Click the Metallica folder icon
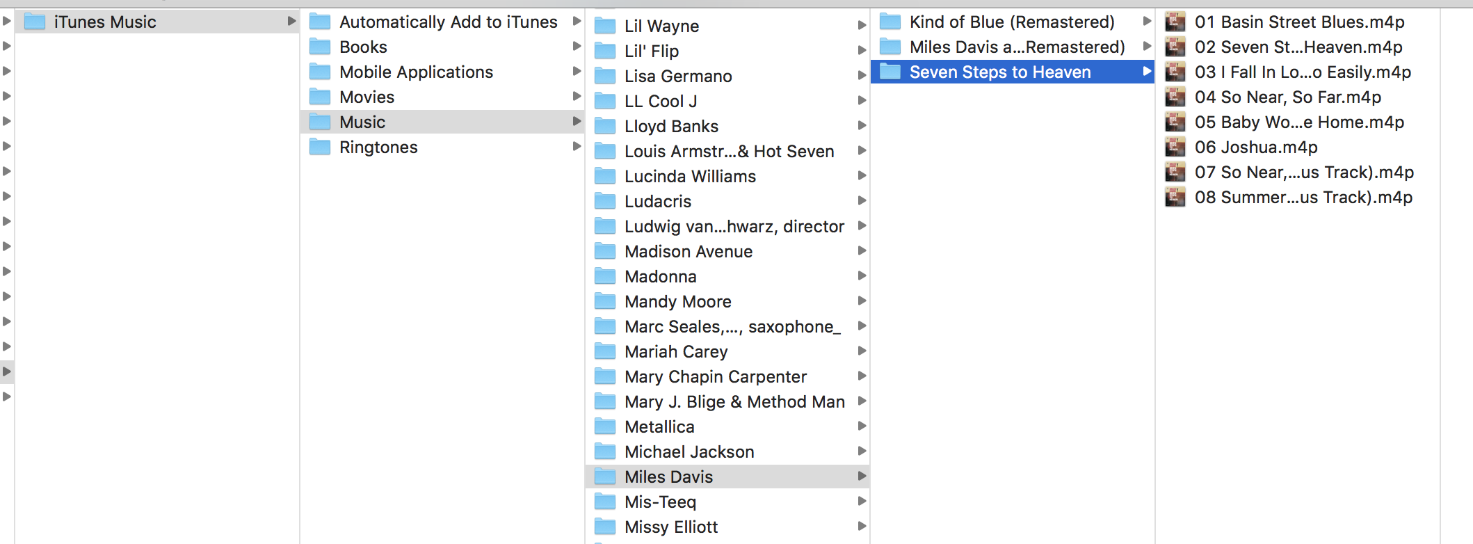Viewport: 1473px width, 544px height. [605, 426]
